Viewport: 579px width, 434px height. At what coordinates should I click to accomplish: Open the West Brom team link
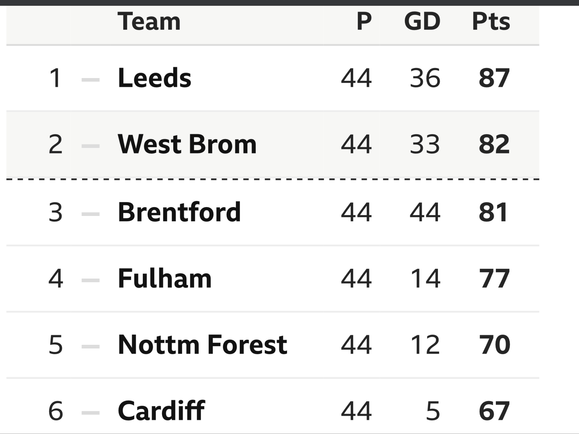(187, 144)
